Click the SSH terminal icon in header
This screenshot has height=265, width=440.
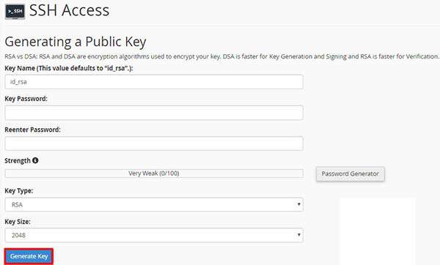pyautogui.click(x=15, y=12)
